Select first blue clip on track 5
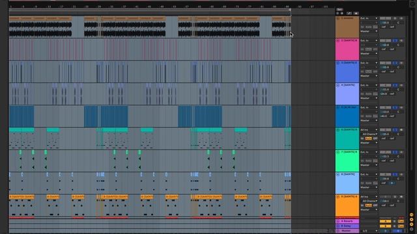 [x=22, y=116]
